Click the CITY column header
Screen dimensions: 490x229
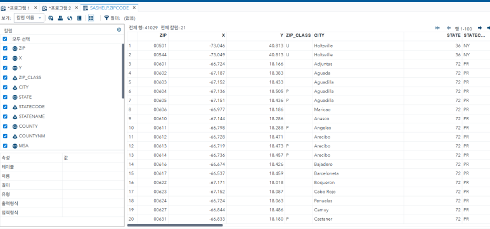358,35
